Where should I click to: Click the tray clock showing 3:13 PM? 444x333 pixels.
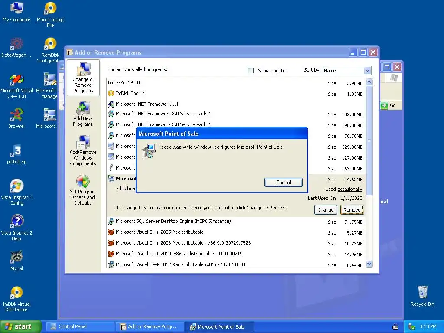pos(428,326)
